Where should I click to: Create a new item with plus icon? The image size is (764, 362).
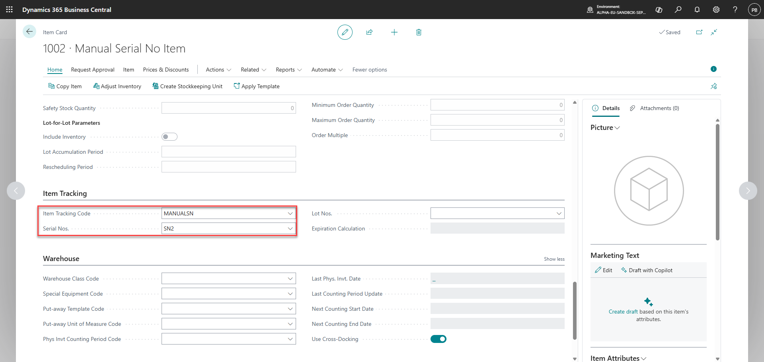pos(394,32)
